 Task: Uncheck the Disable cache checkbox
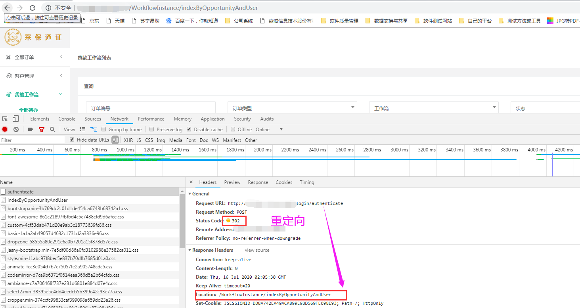tap(189, 129)
